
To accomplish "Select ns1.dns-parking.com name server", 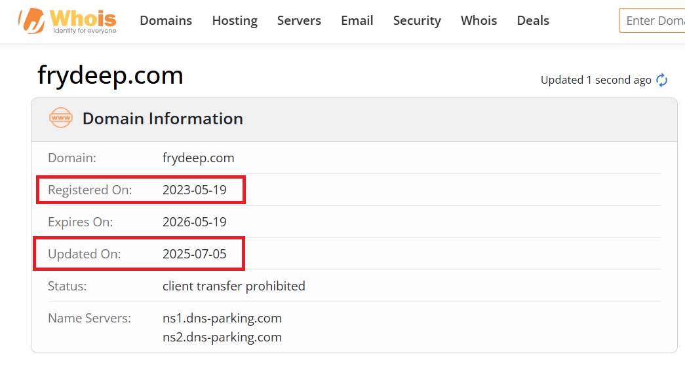I will (222, 319).
